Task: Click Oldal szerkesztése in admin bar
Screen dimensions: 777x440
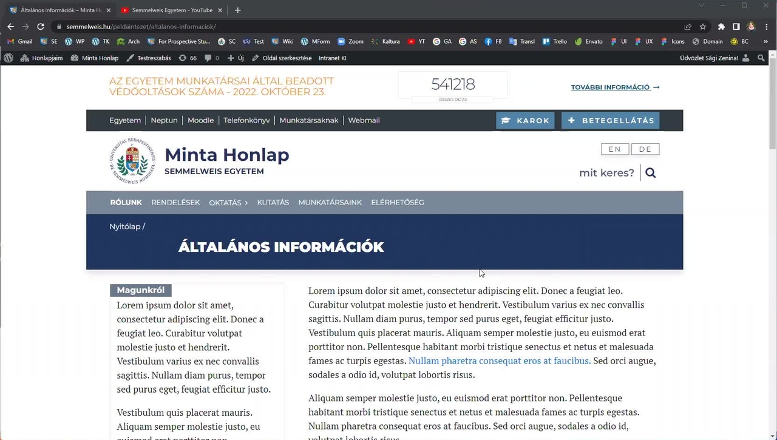Action: pos(282,58)
